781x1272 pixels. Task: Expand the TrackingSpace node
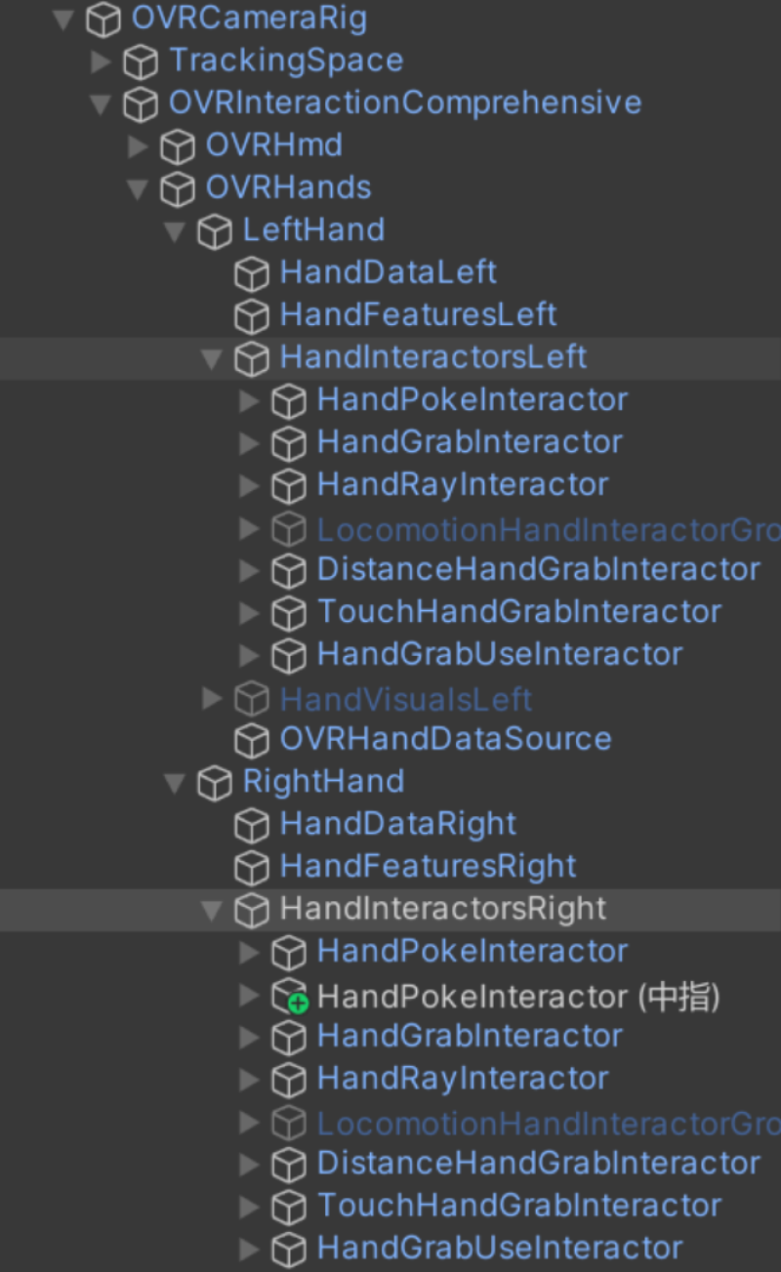click(x=101, y=62)
